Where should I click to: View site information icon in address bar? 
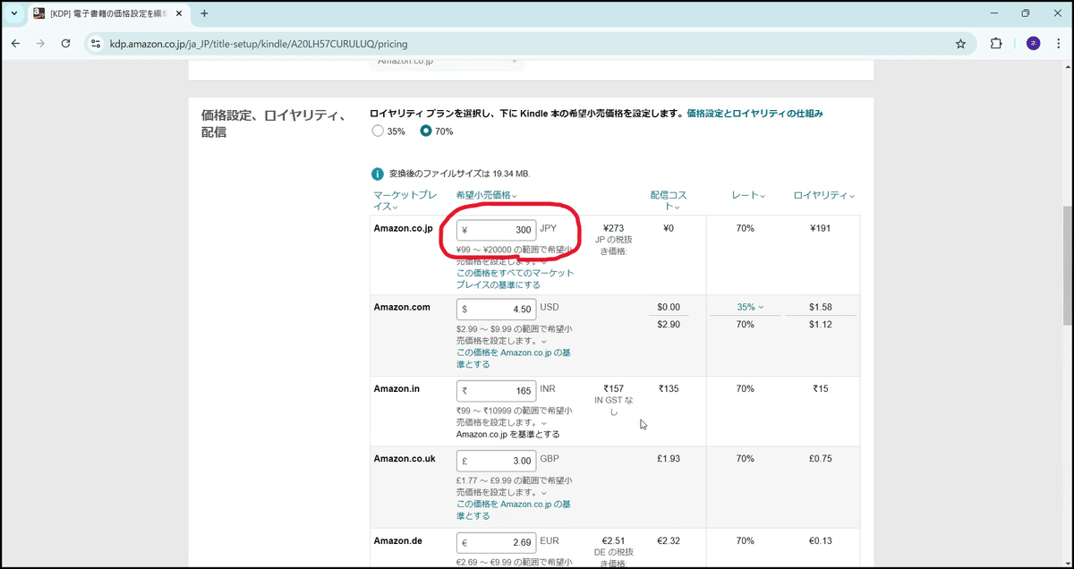98,43
